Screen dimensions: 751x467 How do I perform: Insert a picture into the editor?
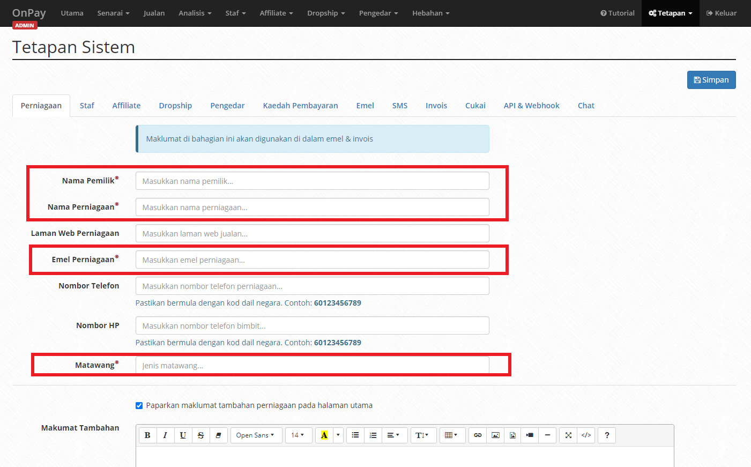point(494,435)
